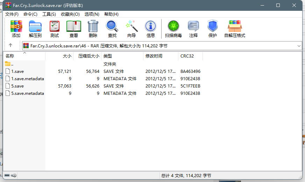Sort by 大小 column header
Screen dimensions: 305x182
[x=59, y=56]
